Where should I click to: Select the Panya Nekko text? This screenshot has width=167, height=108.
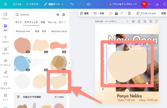[129, 96]
